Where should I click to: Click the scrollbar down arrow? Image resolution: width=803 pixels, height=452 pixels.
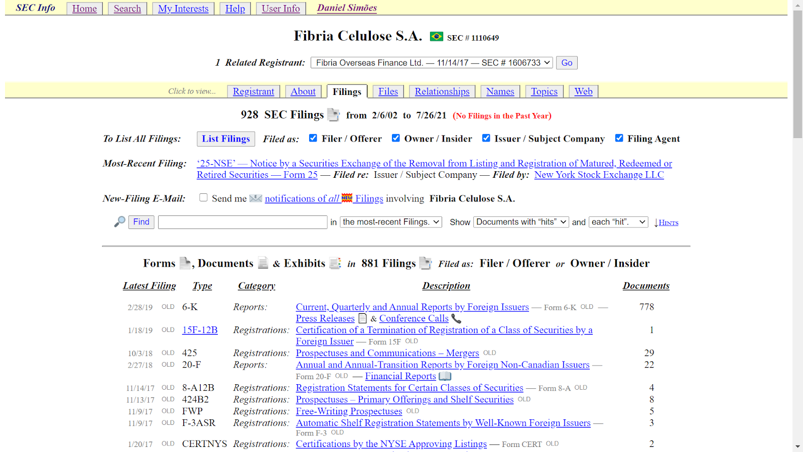tap(797, 446)
